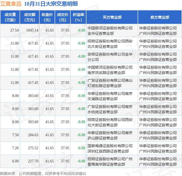The image size is (182, 176).
Task: Click buyer 华泰证券 南京文澜路 entry
Action: (110, 96)
